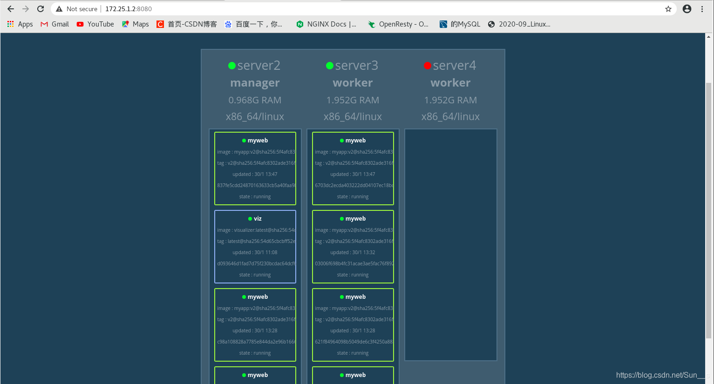
Task: Open the YouTube bookmark
Action: (x=95, y=24)
